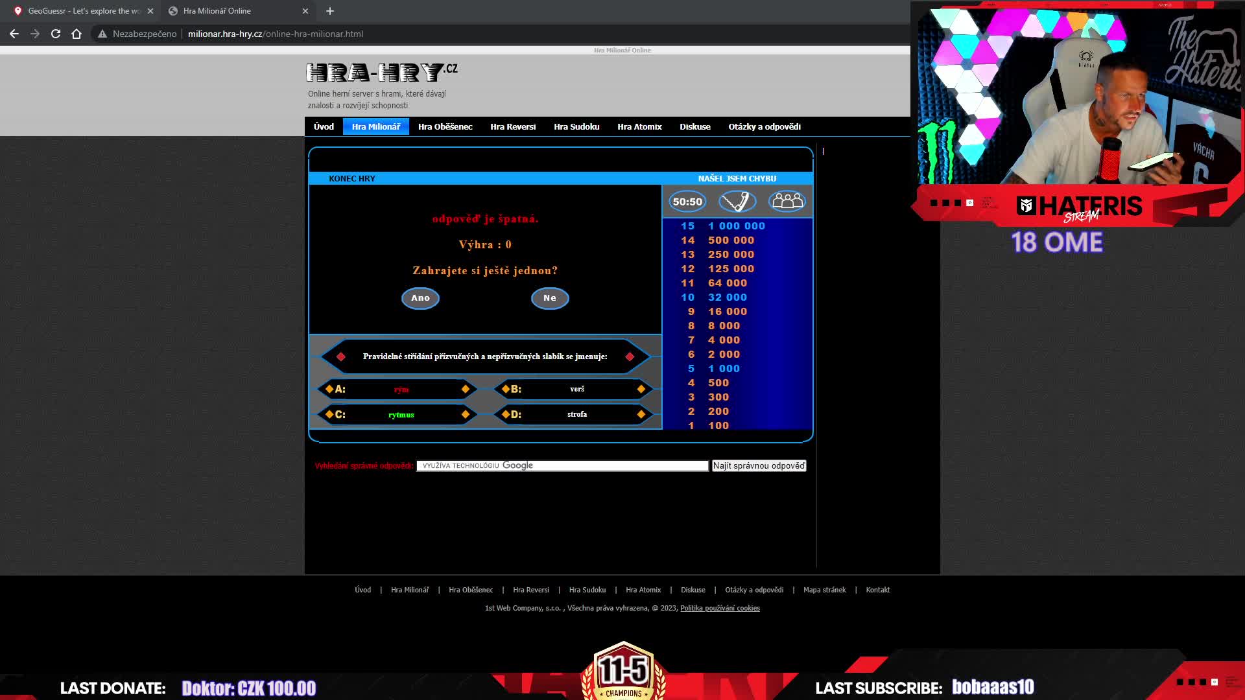This screenshot has height=700, width=1245.
Task: Click the browser address bar URL
Action: pyautogui.click(x=276, y=34)
